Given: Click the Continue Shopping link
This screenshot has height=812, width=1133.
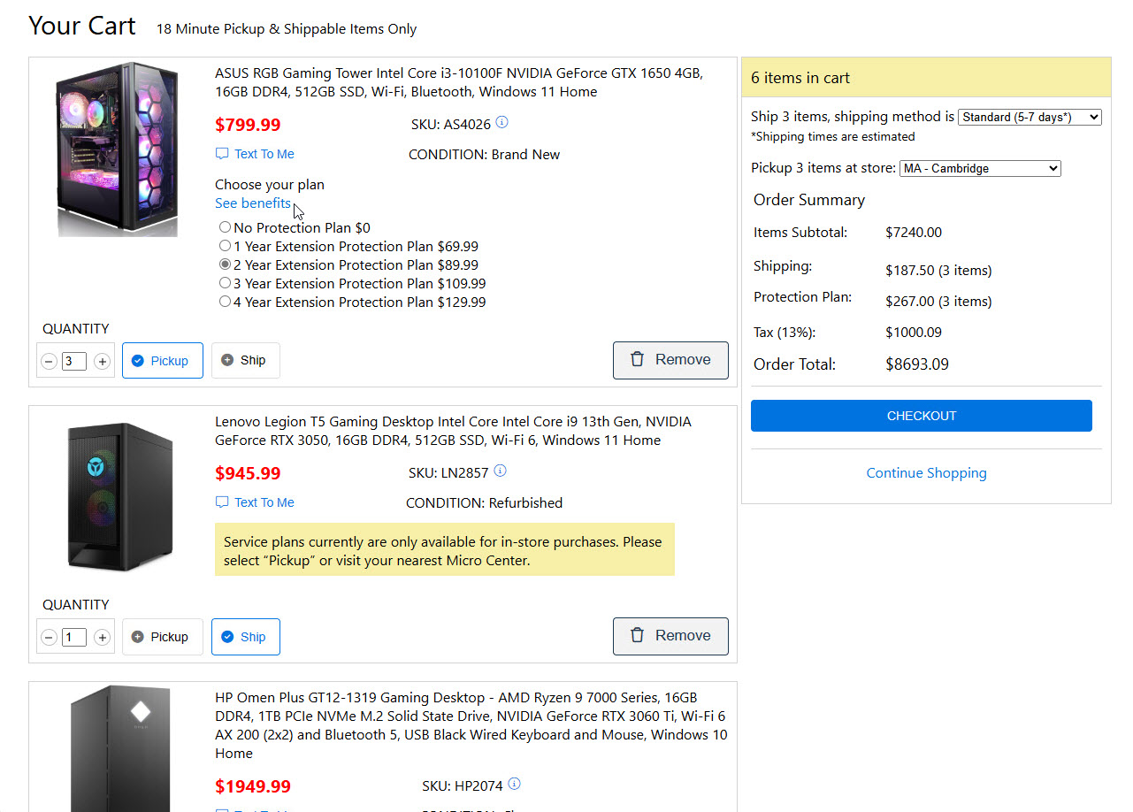Looking at the screenshot, I should coord(926,473).
